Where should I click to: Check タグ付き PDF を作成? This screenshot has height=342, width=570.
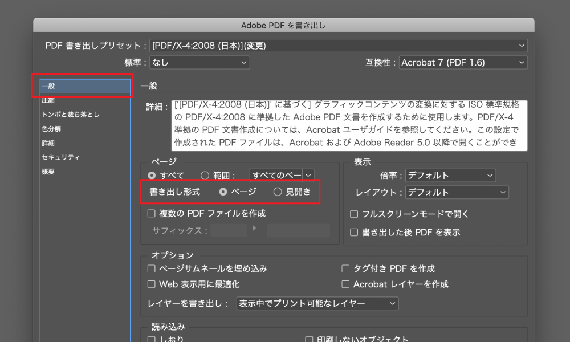tap(345, 268)
